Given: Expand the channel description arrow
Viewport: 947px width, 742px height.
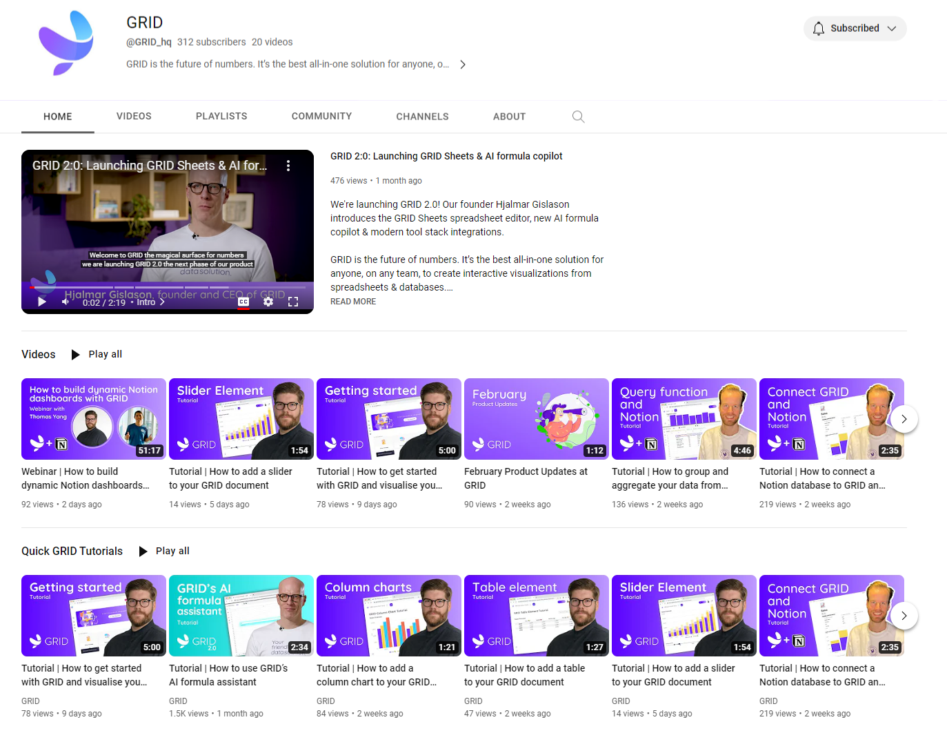Looking at the screenshot, I should [x=463, y=64].
